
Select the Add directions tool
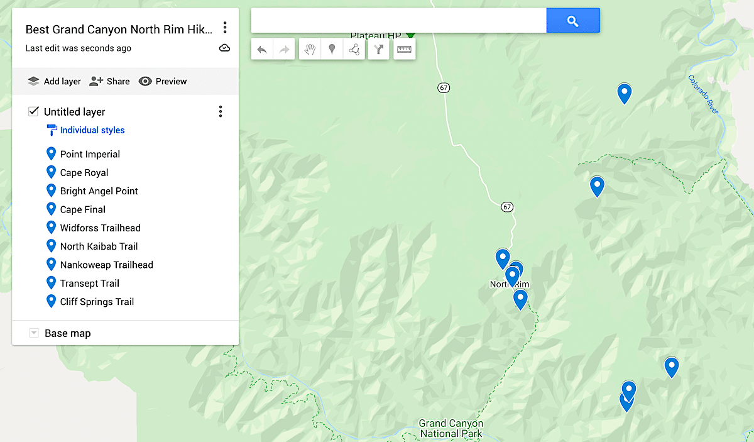pyautogui.click(x=379, y=50)
